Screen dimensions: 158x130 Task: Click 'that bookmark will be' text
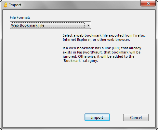[122, 52]
